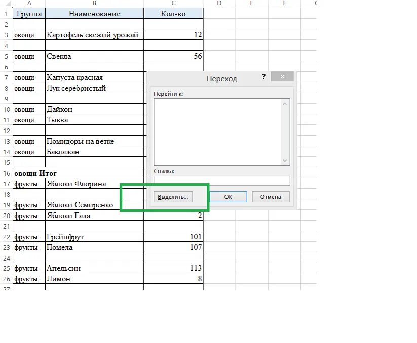
Task: Select the Лимон cell
Action: coord(94,278)
